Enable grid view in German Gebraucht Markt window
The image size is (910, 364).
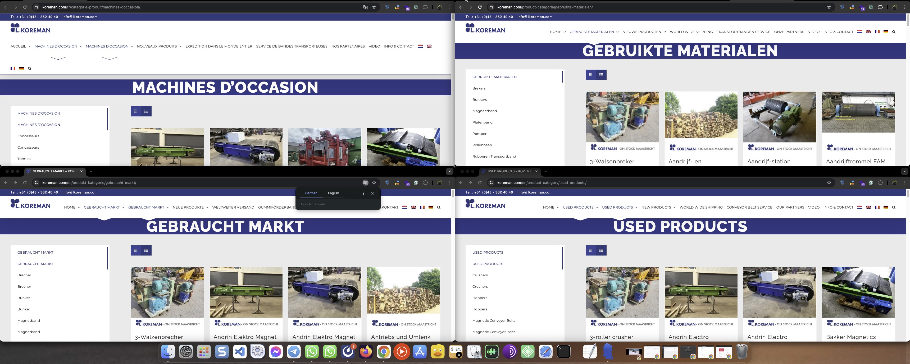tap(136, 250)
